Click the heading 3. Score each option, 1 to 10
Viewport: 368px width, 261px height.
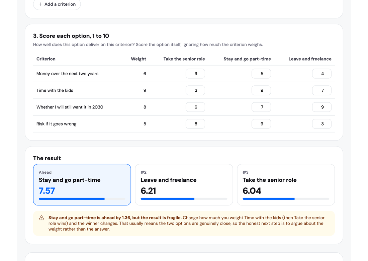point(71,36)
